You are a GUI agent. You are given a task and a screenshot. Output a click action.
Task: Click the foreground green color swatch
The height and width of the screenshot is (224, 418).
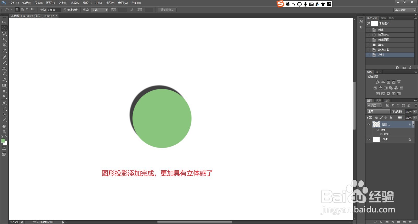3,141
